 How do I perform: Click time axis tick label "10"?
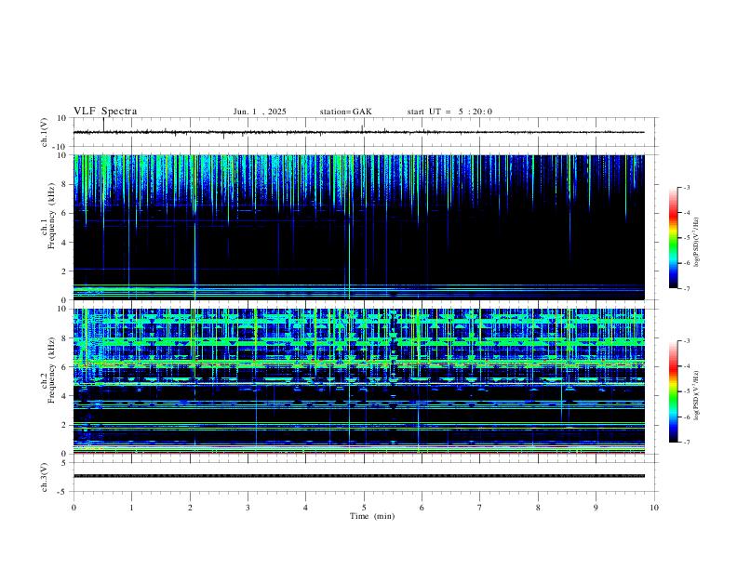tap(654, 508)
